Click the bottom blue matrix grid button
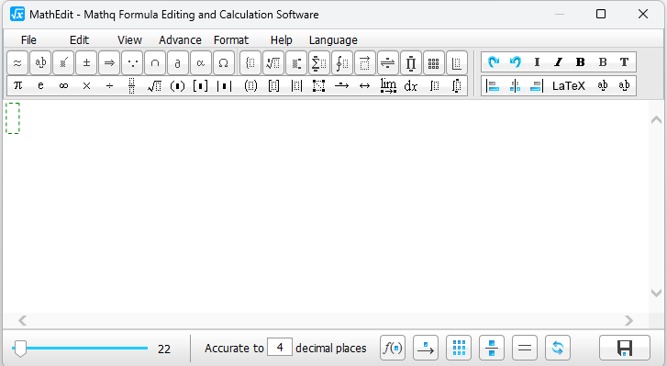Image resolution: width=667 pixels, height=366 pixels. pos(459,349)
